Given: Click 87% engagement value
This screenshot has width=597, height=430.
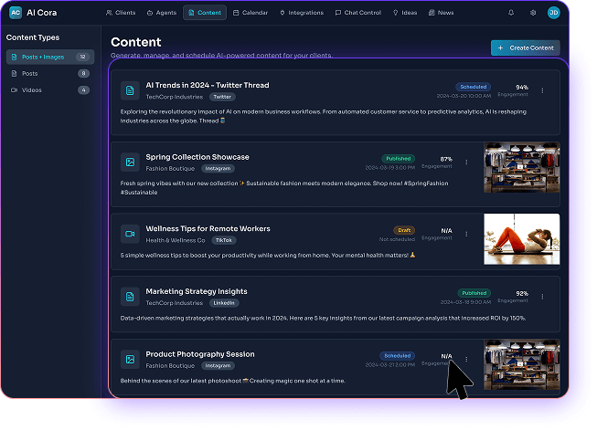Looking at the screenshot, I should tap(446, 159).
